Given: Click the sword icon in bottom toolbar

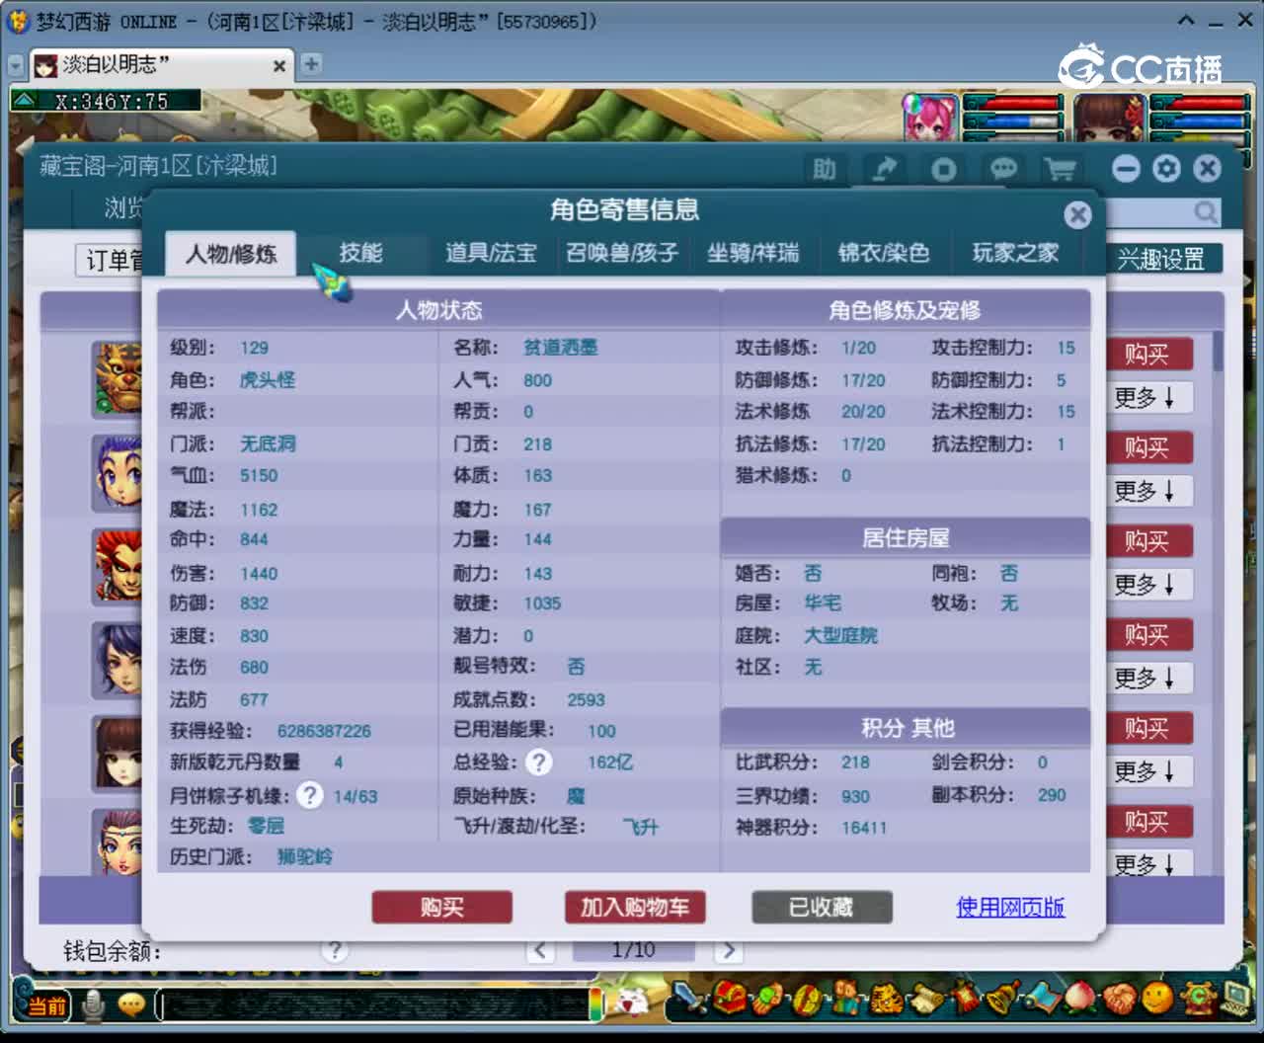Looking at the screenshot, I should click(x=688, y=999).
